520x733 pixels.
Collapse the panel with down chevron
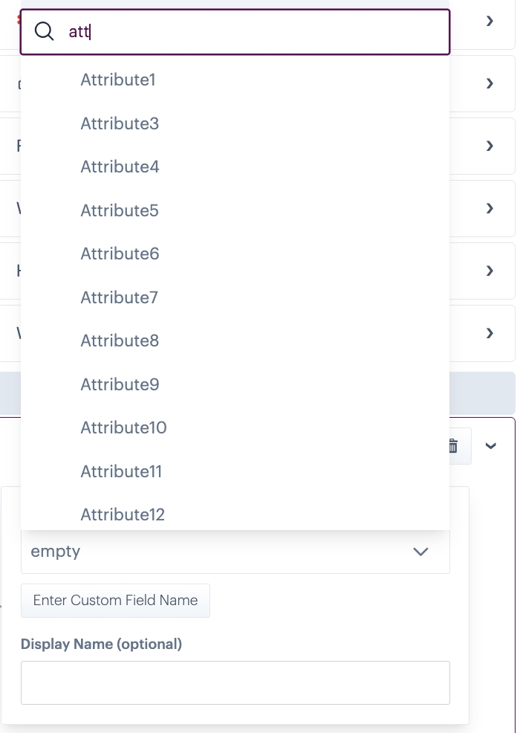[x=490, y=445]
